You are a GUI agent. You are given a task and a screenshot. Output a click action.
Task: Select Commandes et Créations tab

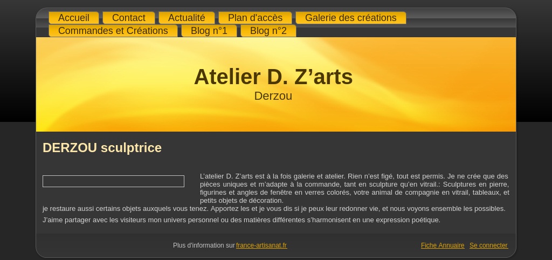[113, 31]
